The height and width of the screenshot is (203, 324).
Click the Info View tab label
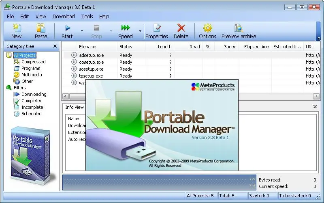point(75,107)
